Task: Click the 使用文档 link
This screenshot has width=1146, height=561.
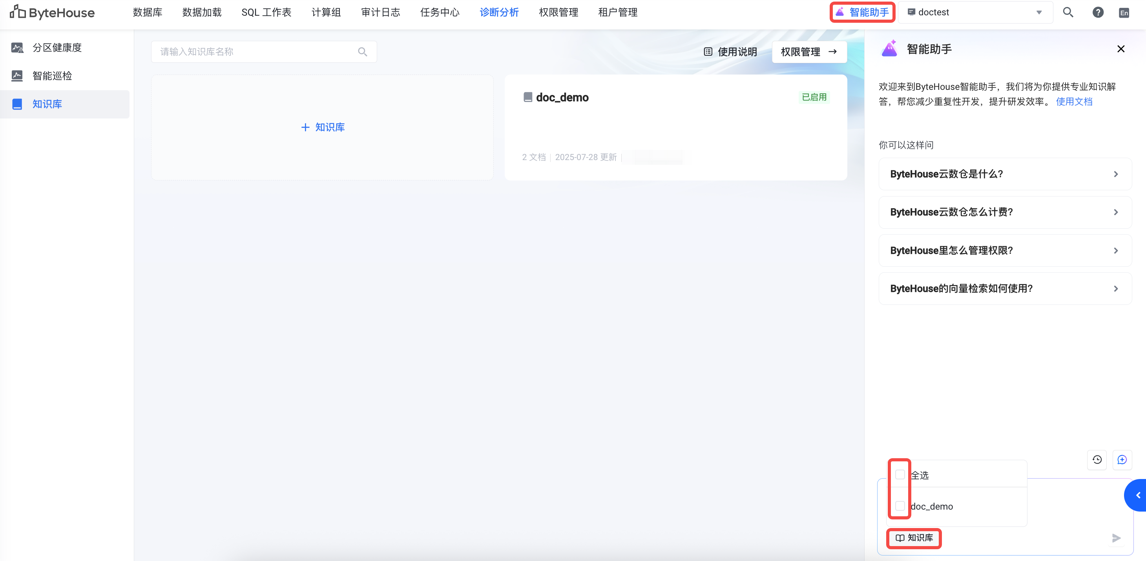Action: 1073,101
